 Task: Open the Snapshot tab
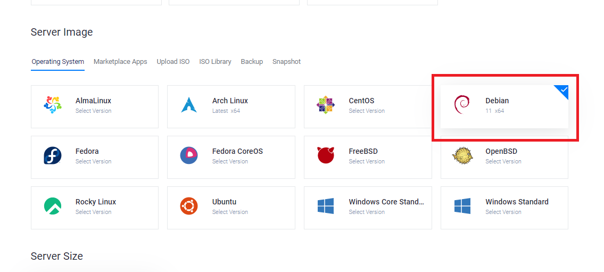286,62
